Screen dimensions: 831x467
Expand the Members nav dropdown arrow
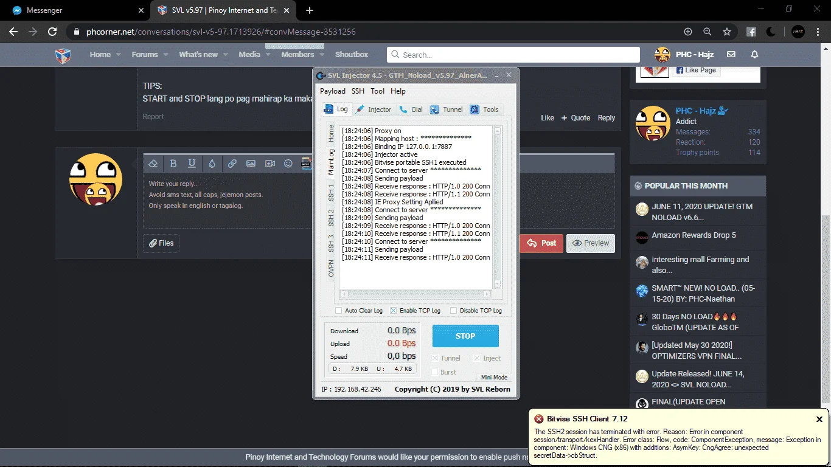click(x=321, y=55)
